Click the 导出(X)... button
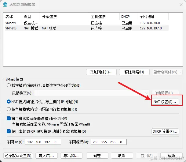186x162 pixels. pyautogui.click(x=71, y=156)
